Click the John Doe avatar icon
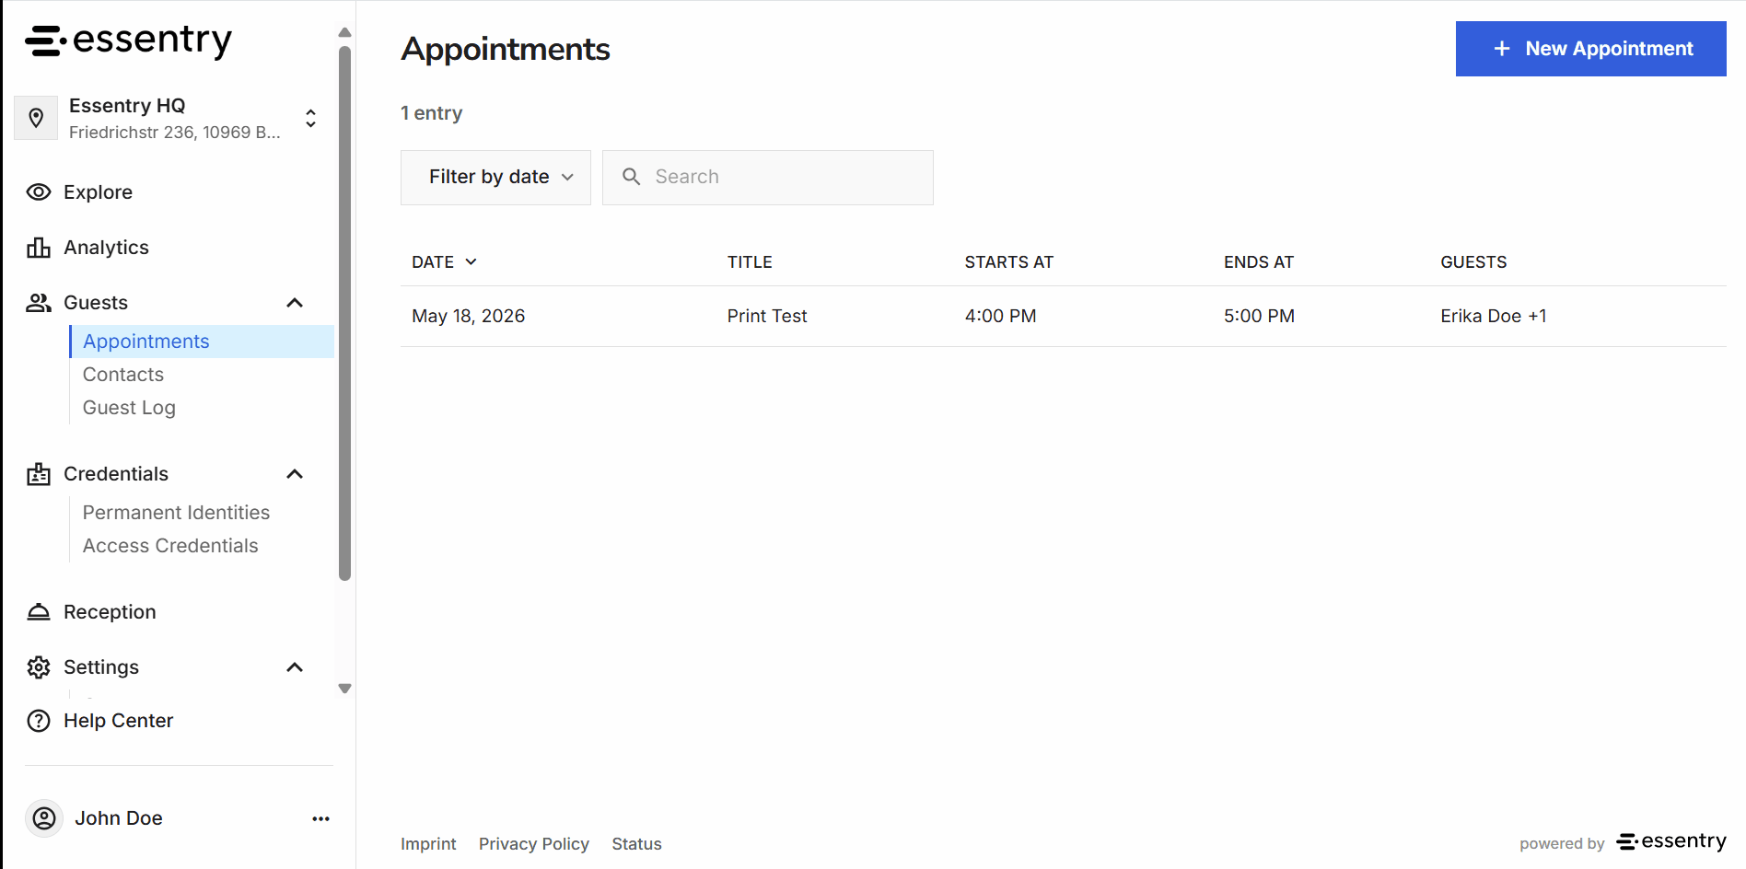The image size is (1746, 869). click(x=44, y=818)
